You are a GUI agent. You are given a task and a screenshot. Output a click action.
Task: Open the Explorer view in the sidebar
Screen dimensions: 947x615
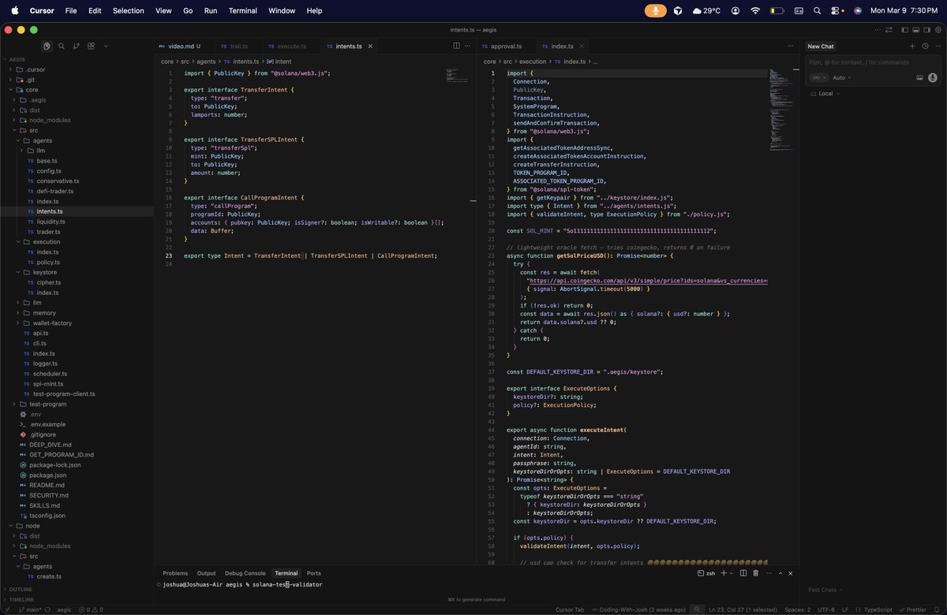[47, 47]
